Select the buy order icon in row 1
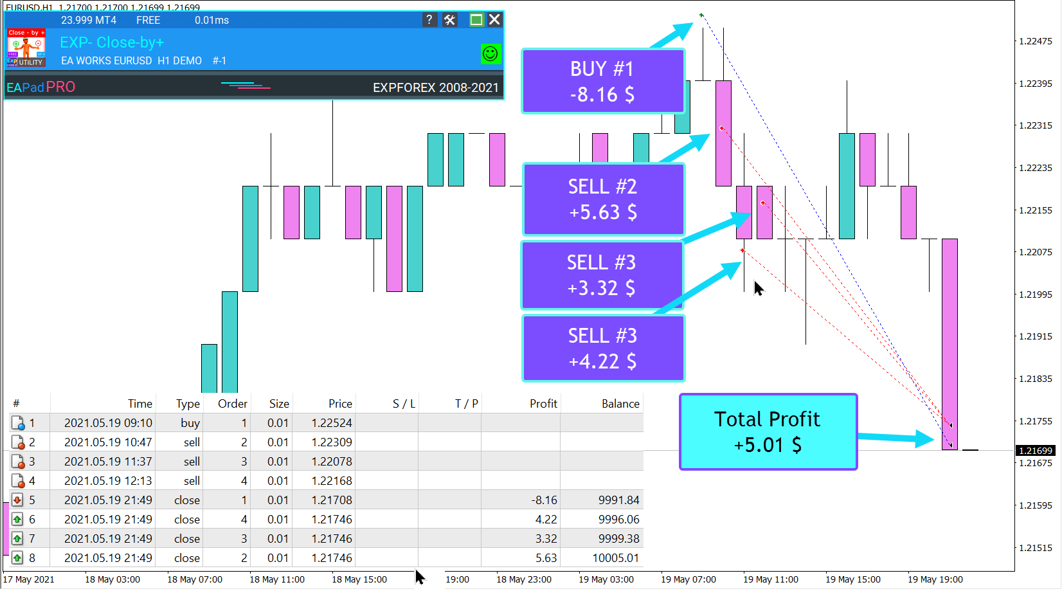Viewport: 1062px width, 598px height. (x=17, y=423)
